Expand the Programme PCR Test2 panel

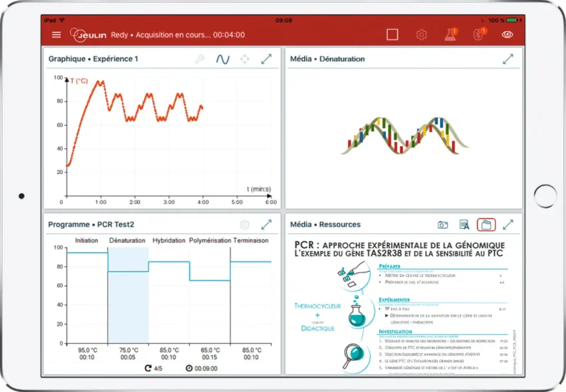(x=267, y=225)
